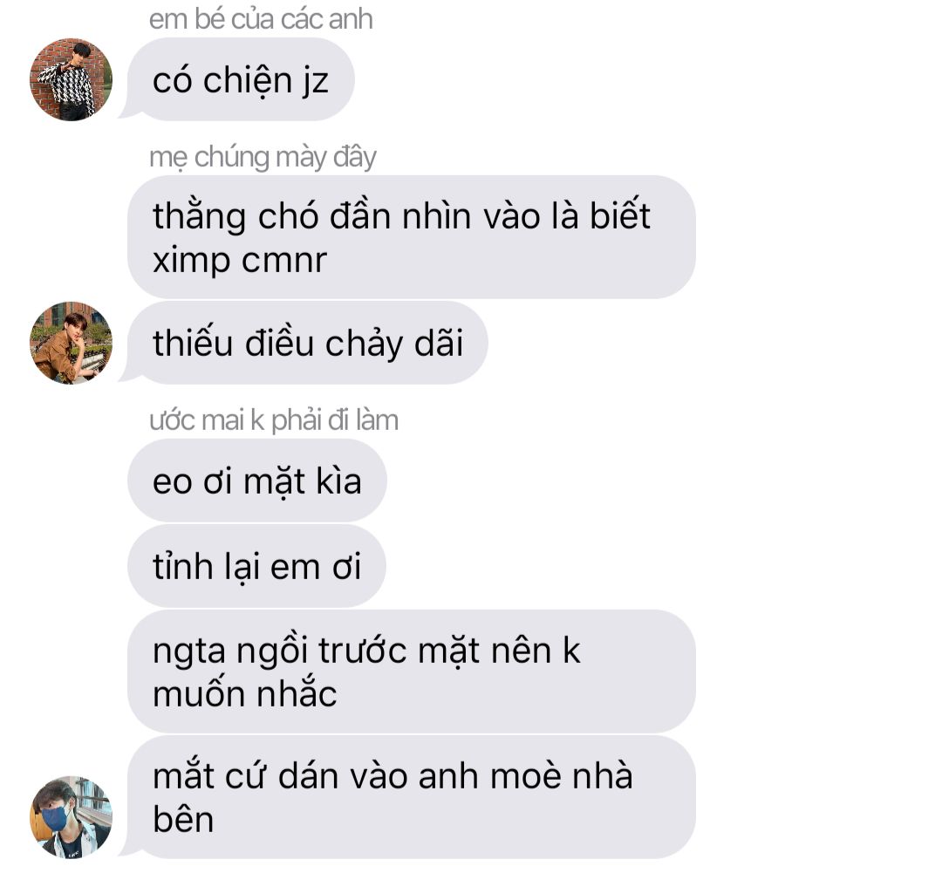Open the checkered-sweater avatar by the brick wall
The image size is (942, 873).
[71, 80]
